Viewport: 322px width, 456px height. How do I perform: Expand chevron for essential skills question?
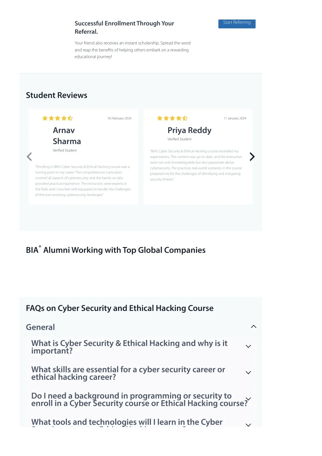point(248,373)
